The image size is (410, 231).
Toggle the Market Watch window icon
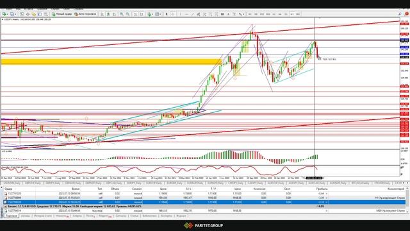[22, 14]
